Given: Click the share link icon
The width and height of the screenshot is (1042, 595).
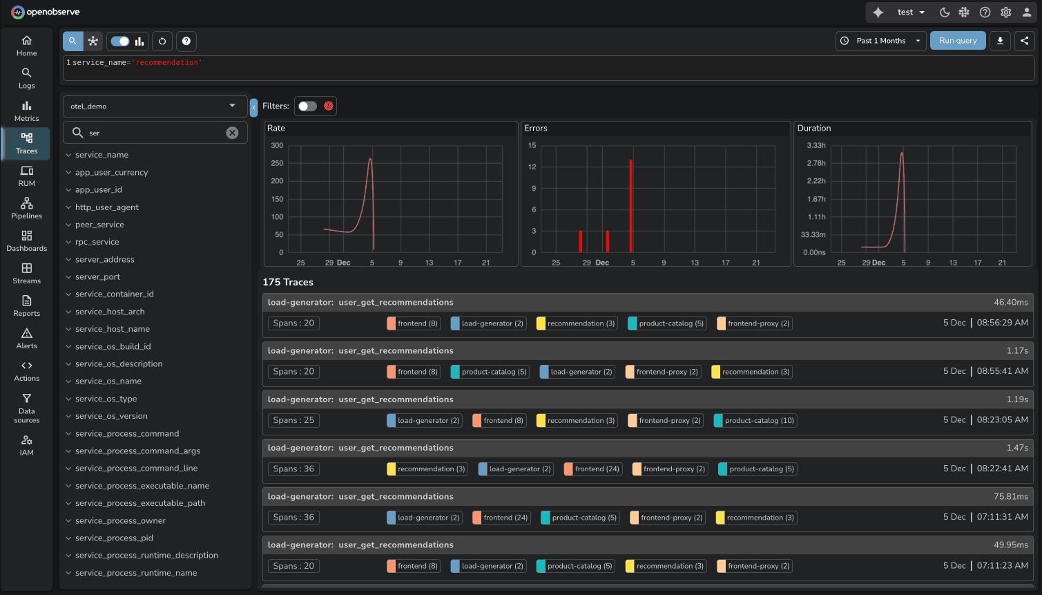Looking at the screenshot, I should pyautogui.click(x=1025, y=41).
